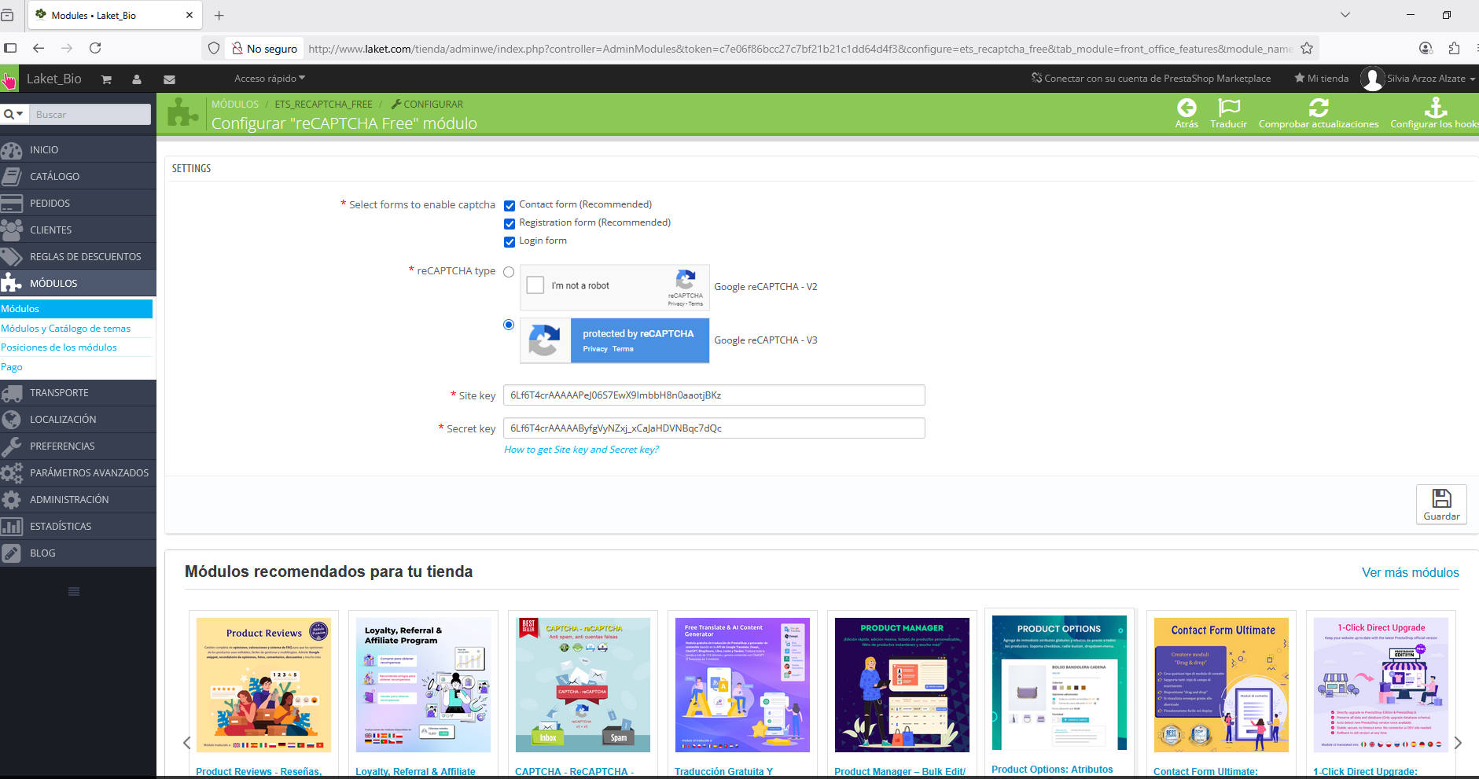The width and height of the screenshot is (1479, 779).
Task: Open REGLAS DE DESCUENTOS in sidebar
Action: [x=78, y=256]
